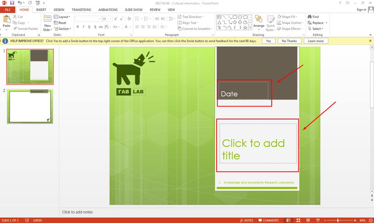Open the Shape Outline dropdown
This screenshot has height=223, width=374.
click(290, 23)
